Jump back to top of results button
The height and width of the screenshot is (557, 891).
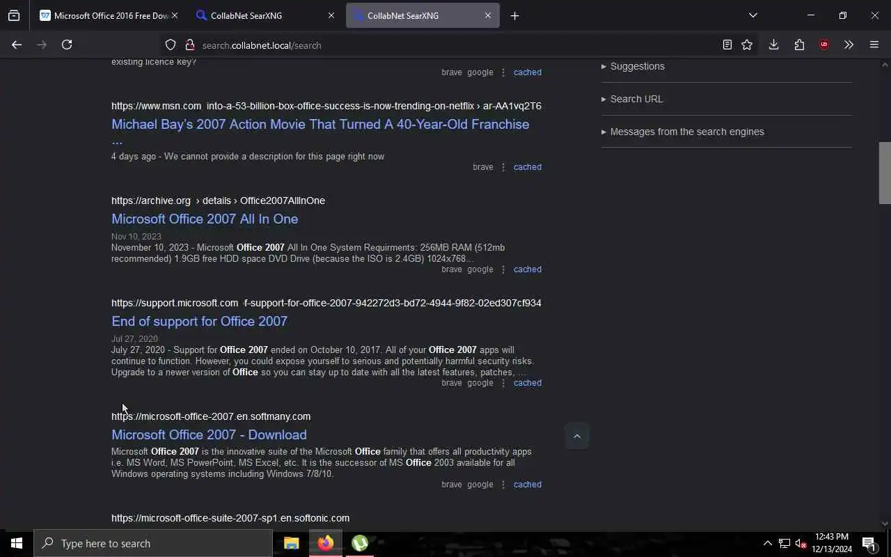coord(577,436)
